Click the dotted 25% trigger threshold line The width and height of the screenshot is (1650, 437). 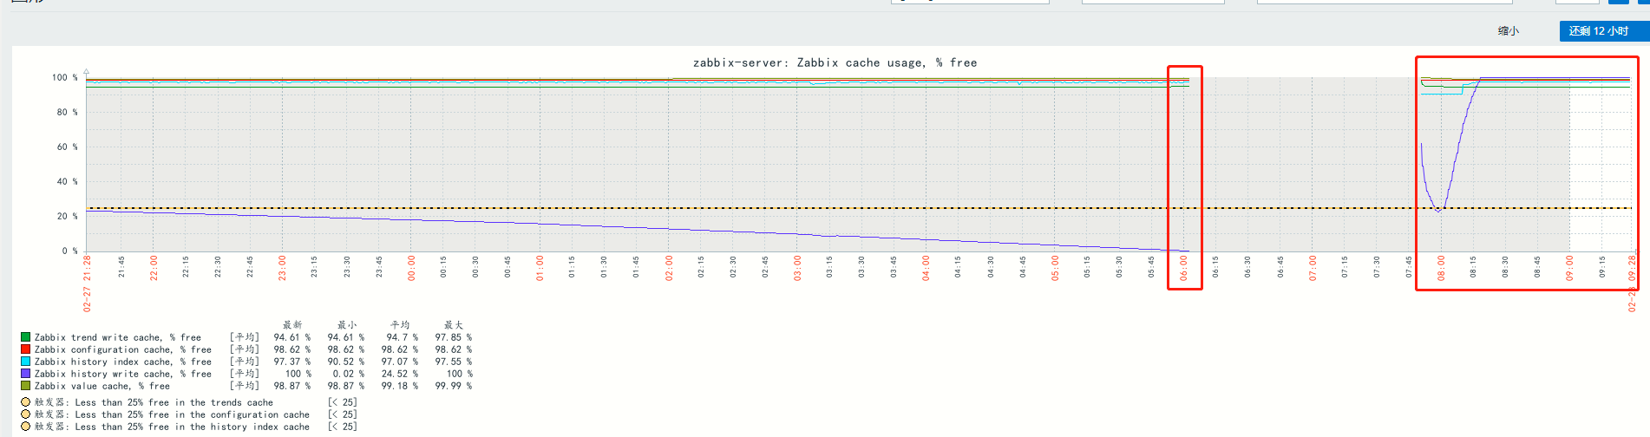pyautogui.click(x=859, y=208)
